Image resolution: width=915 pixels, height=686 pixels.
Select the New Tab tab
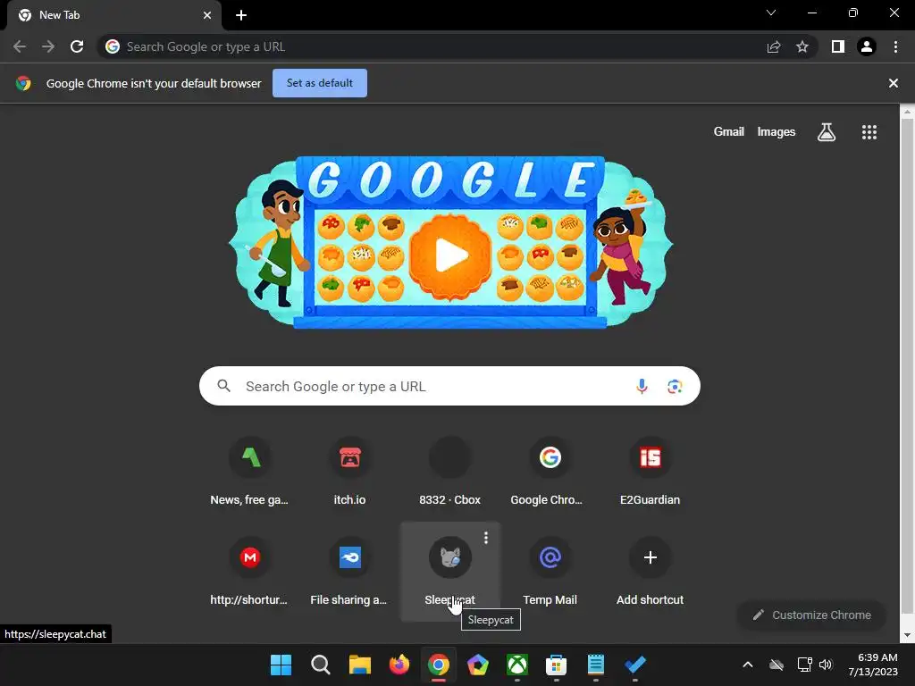tap(113, 15)
